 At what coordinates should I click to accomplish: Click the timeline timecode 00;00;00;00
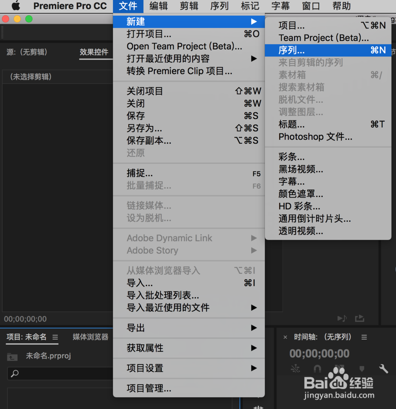click(x=319, y=354)
